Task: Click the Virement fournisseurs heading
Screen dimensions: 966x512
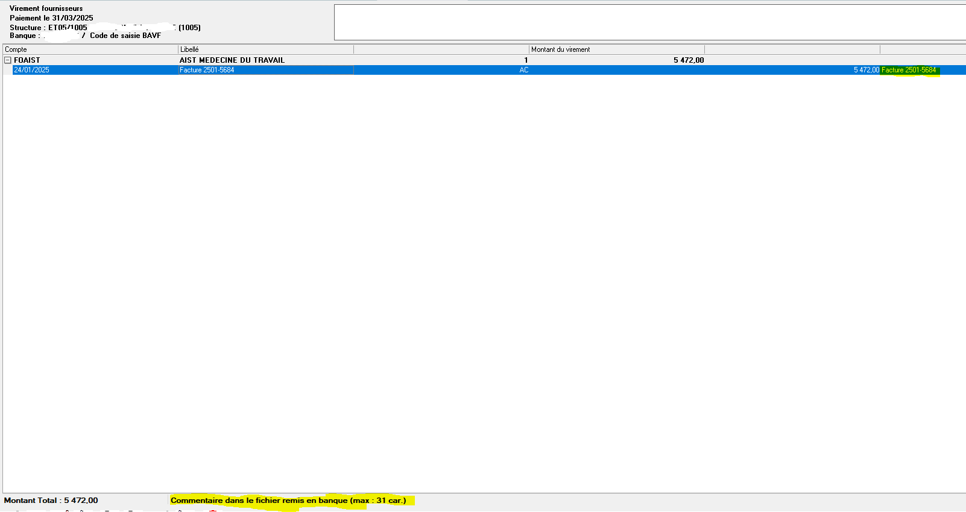Action: pyautogui.click(x=46, y=8)
